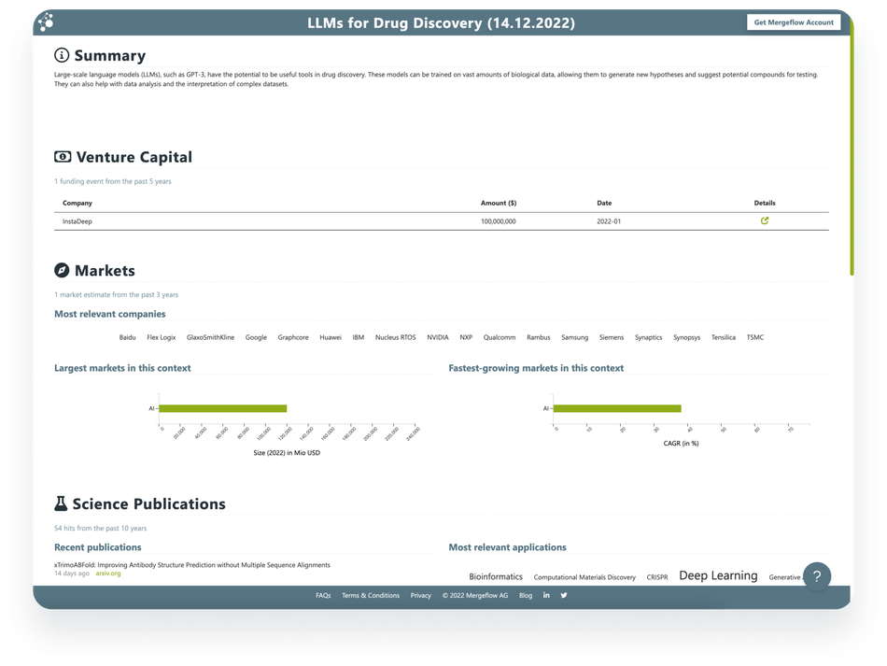Image resolution: width=887 pixels, height=666 pixels.
Task: Select Flex Logix company tag
Action: coord(162,337)
